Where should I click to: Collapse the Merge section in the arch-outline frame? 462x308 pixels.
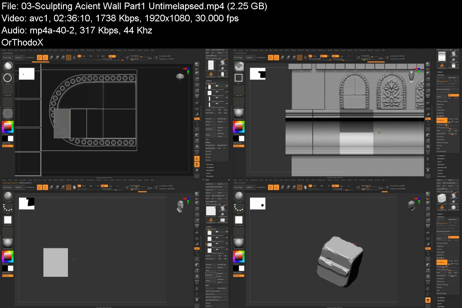208,142
